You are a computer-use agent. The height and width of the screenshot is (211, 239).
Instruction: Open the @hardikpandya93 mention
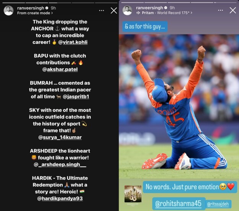pos(60,198)
